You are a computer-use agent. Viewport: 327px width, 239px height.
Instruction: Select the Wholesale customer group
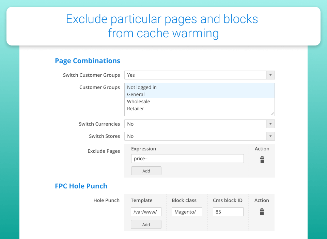138,102
